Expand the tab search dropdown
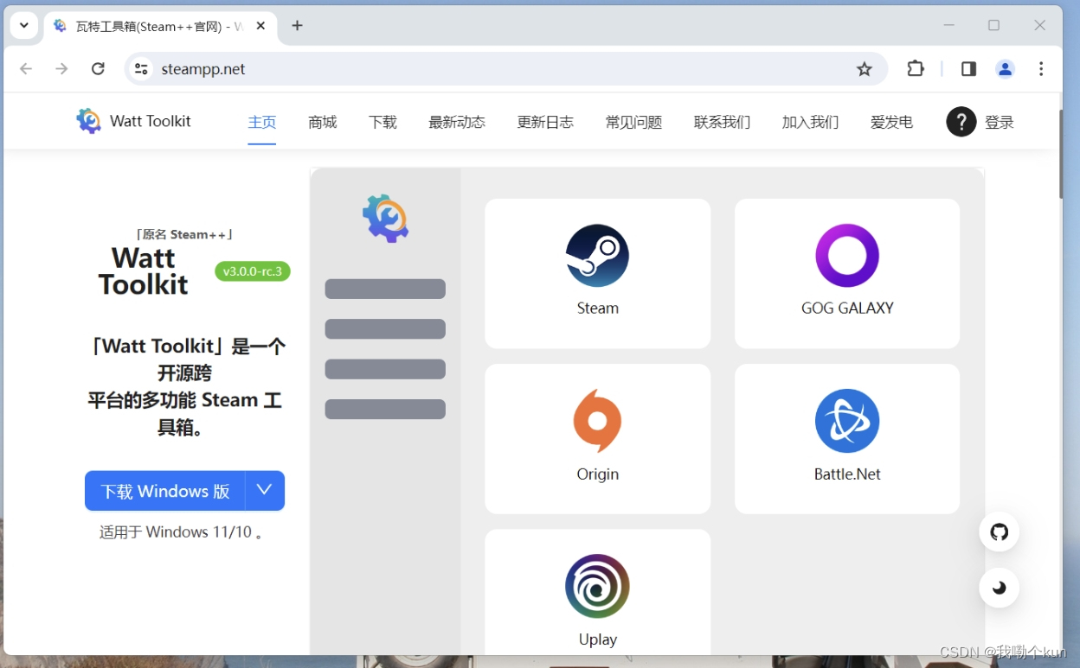 24,26
